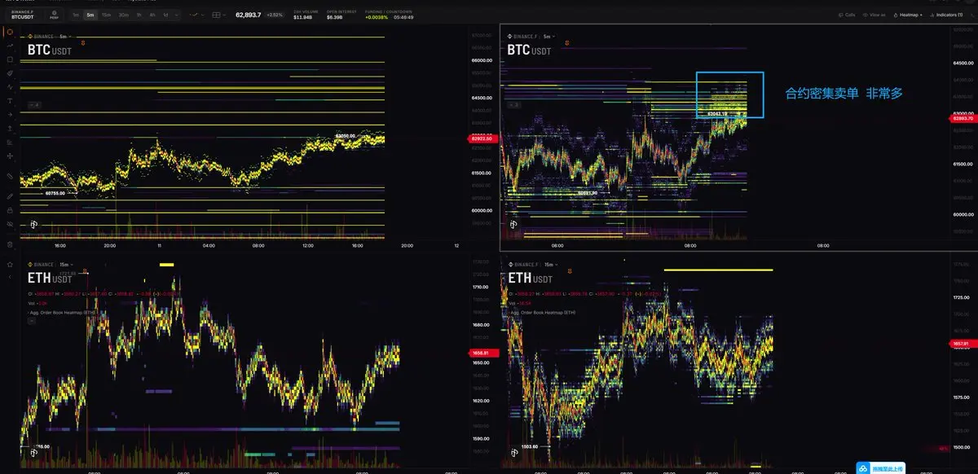Click the funding rate +0.0038%
The image size is (978, 474).
tap(377, 17)
